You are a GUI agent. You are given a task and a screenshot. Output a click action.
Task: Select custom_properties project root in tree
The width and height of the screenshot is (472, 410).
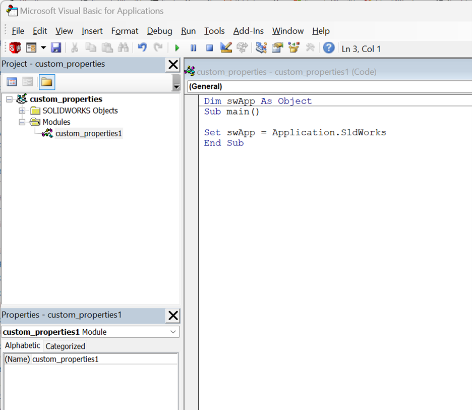click(x=66, y=99)
